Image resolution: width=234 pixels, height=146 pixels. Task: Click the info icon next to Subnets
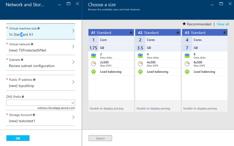pyautogui.click(x=22, y=60)
